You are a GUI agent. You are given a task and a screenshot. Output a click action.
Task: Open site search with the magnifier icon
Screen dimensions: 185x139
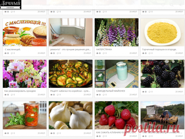click(x=172, y=5)
